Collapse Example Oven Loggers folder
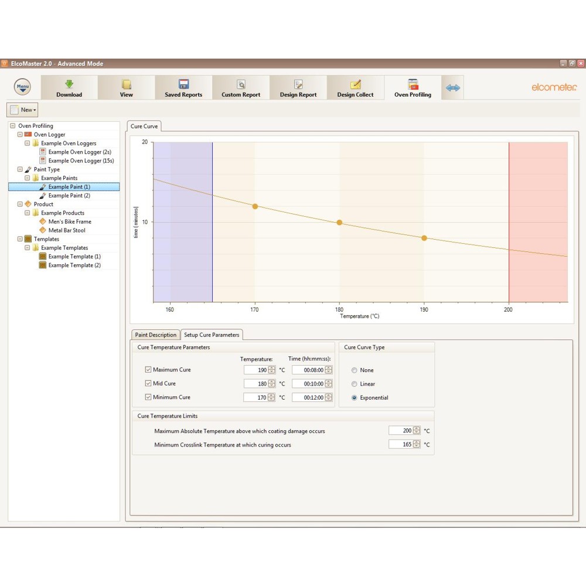The height and width of the screenshot is (586, 586). pyautogui.click(x=28, y=143)
